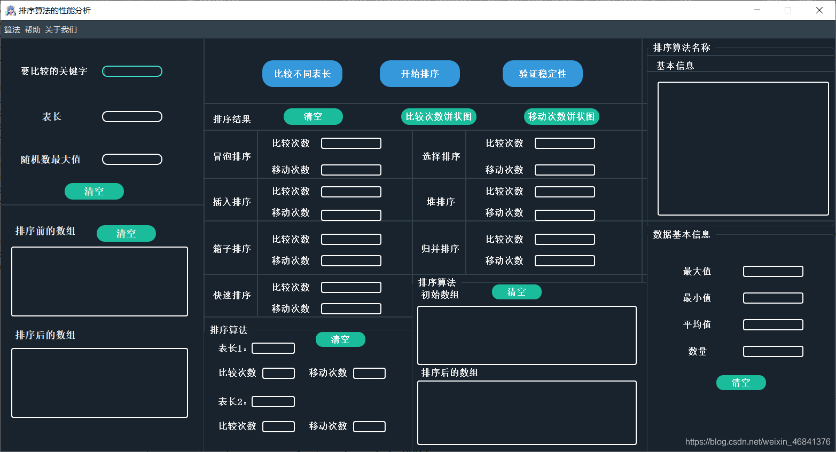Click 清空 below 随机数最大值
836x452 pixels.
tap(94, 192)
